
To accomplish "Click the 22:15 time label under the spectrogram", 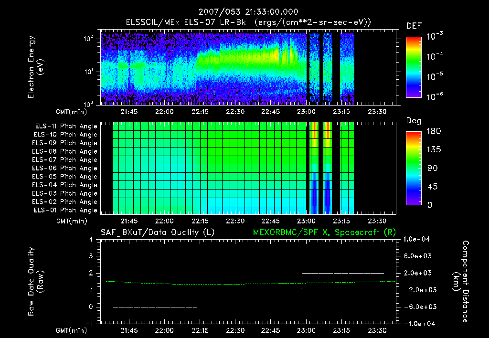I will pos(200,112).
